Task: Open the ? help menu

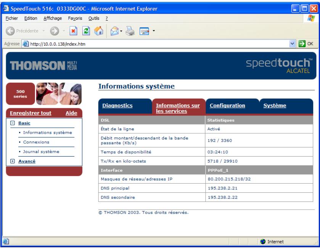Action: coord(107,18)
